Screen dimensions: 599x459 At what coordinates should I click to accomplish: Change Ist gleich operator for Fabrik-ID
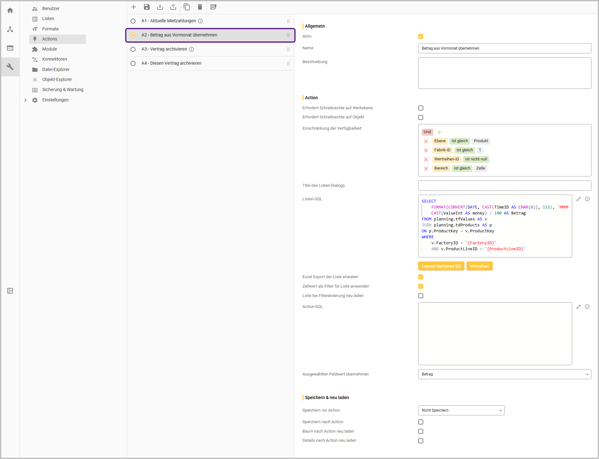coord(464,150)
